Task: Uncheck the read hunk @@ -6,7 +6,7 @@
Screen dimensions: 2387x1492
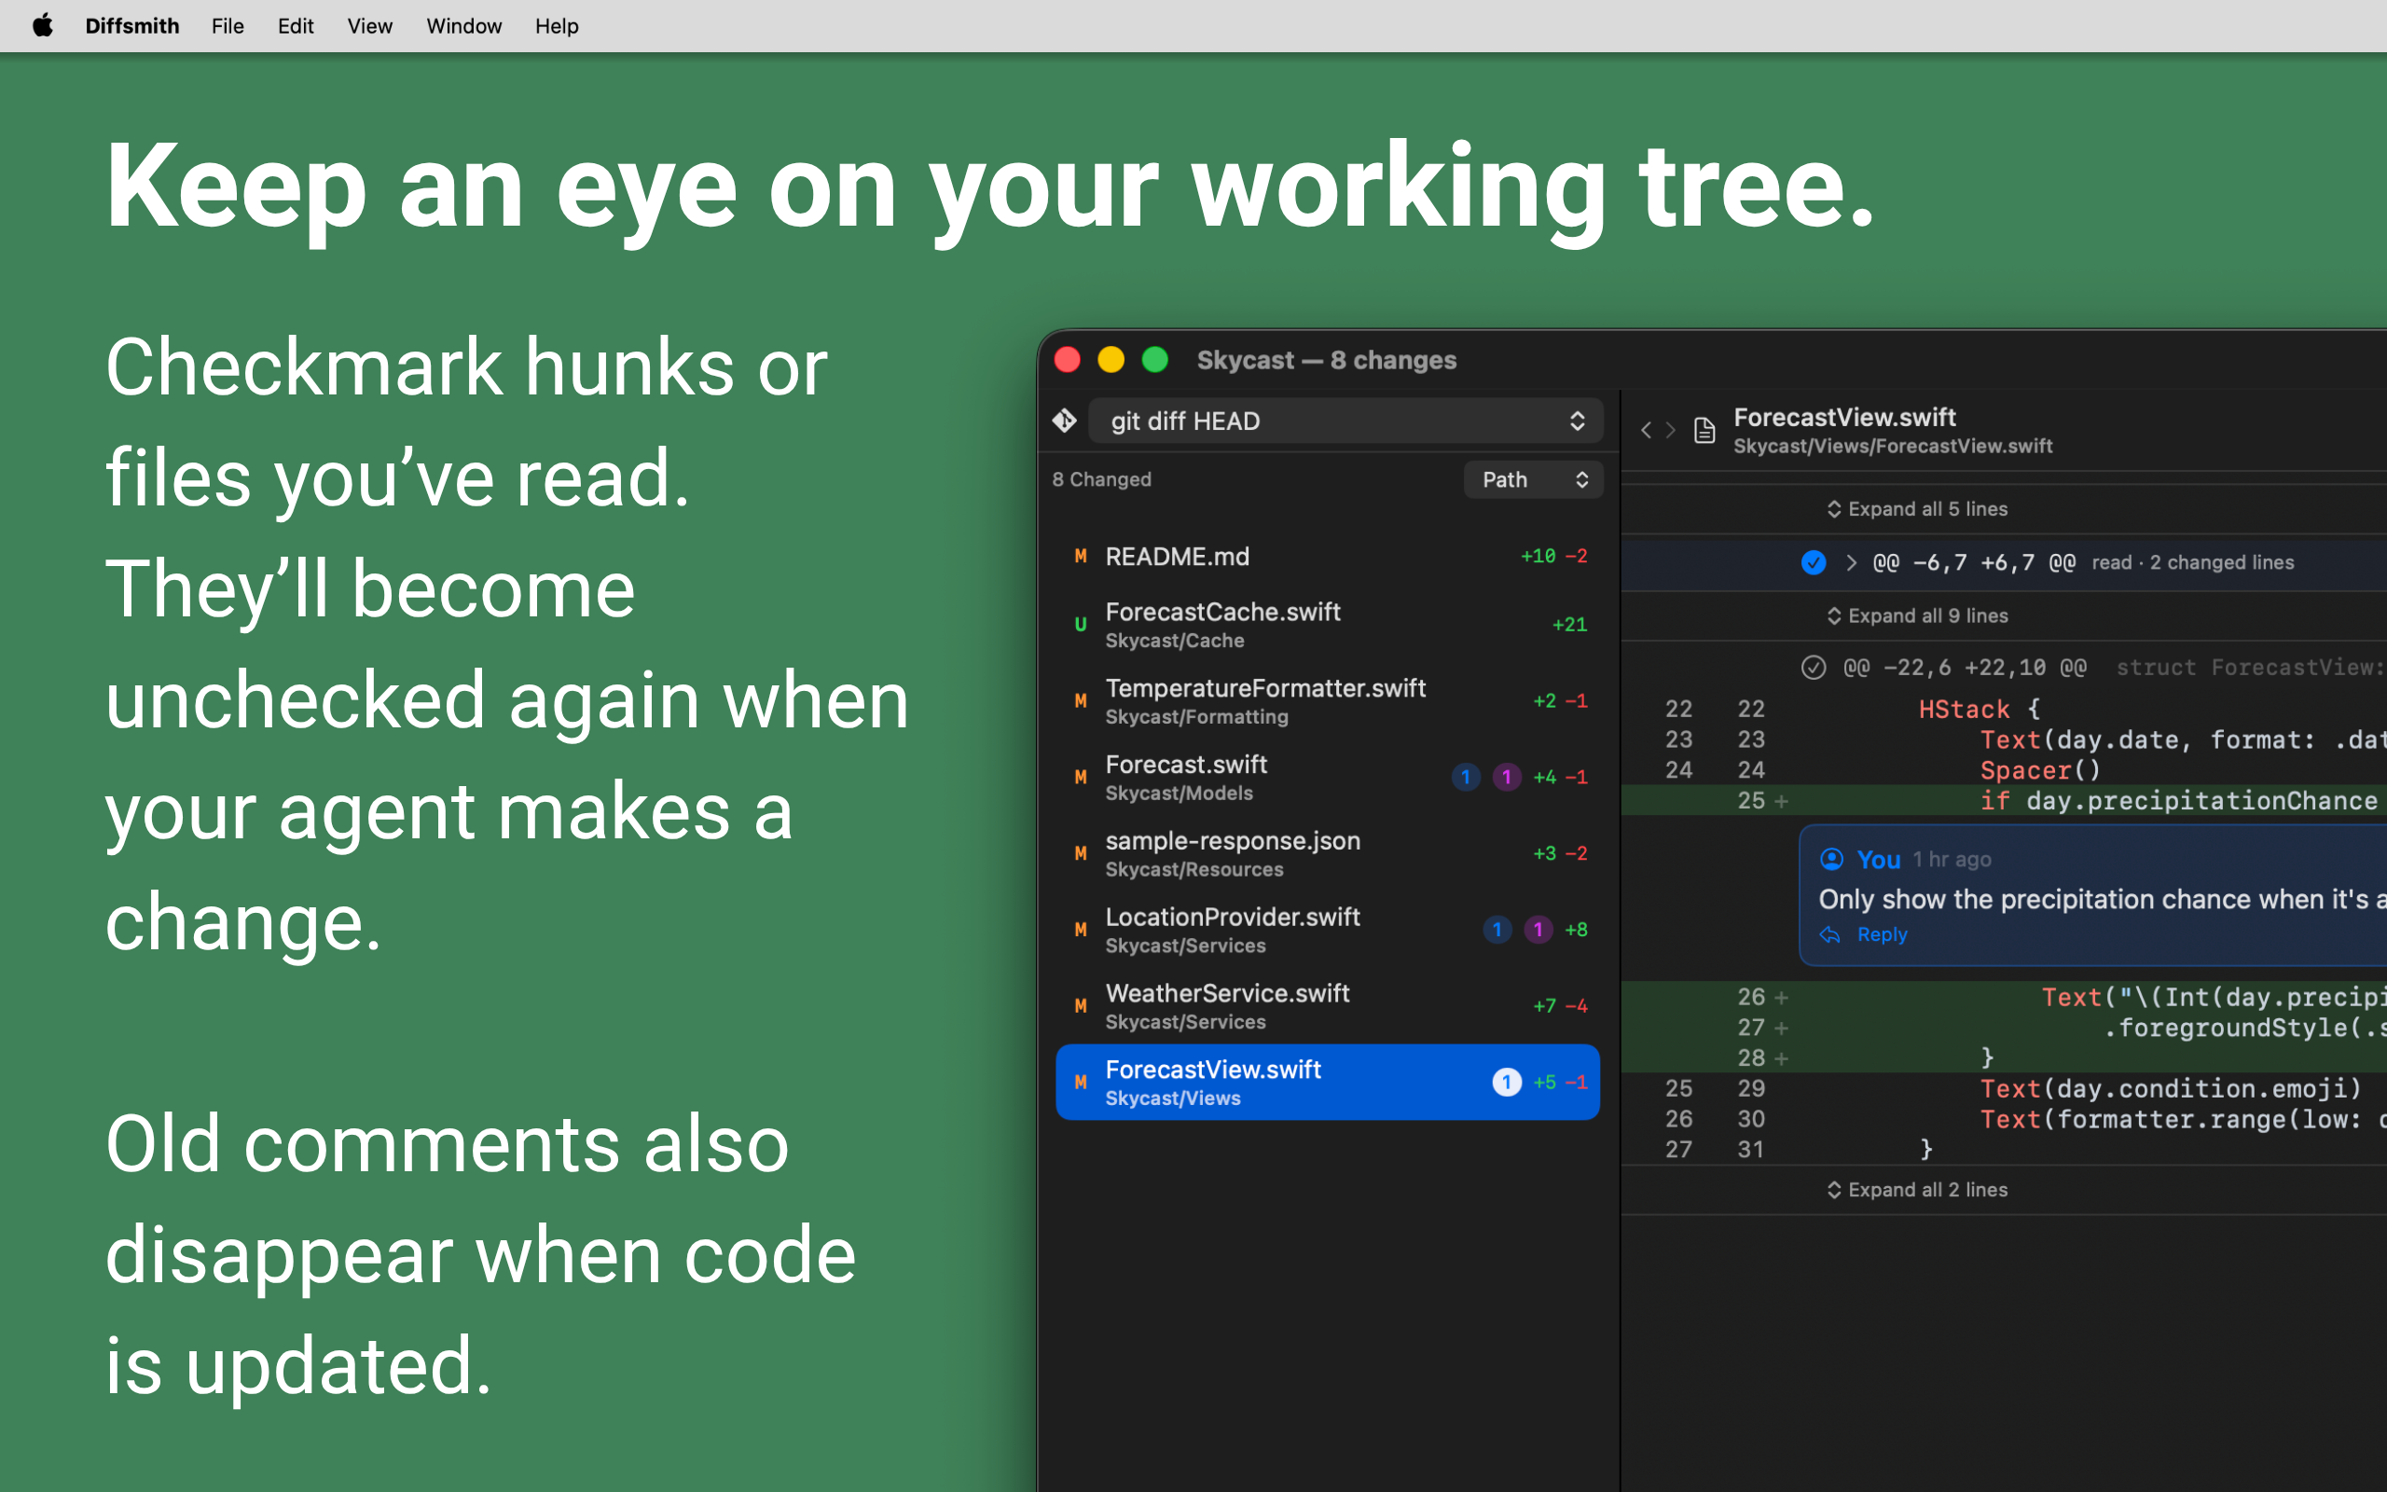Action: (1813, 562)
